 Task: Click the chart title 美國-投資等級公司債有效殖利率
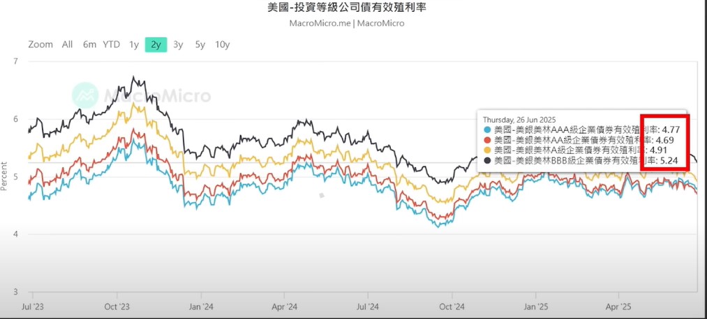pos(347,7)
